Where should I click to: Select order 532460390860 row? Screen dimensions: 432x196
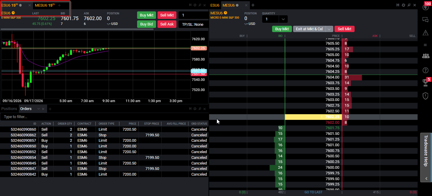104,129
